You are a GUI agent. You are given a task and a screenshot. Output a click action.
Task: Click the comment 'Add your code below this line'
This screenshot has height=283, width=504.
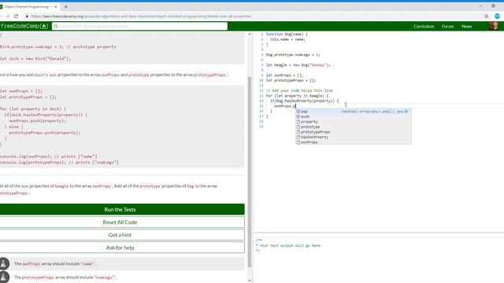pyautogui.click(x=299, y=90)
